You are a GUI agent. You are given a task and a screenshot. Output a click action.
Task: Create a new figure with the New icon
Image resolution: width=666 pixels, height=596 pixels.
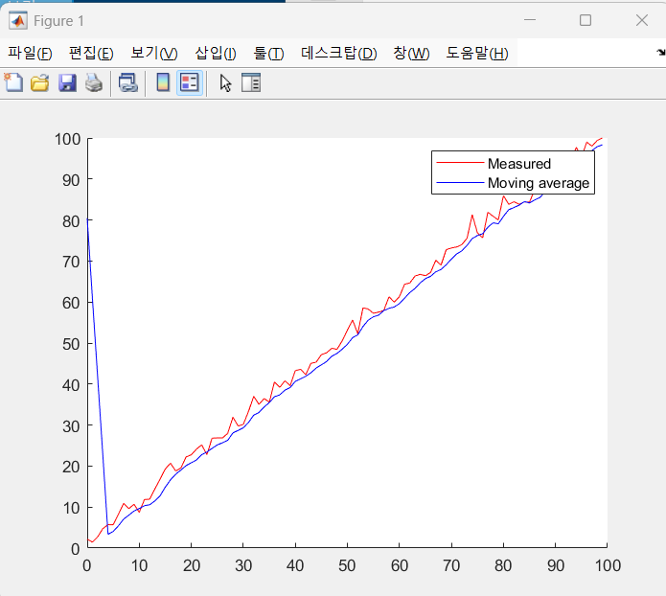click(x=13, y=82)
